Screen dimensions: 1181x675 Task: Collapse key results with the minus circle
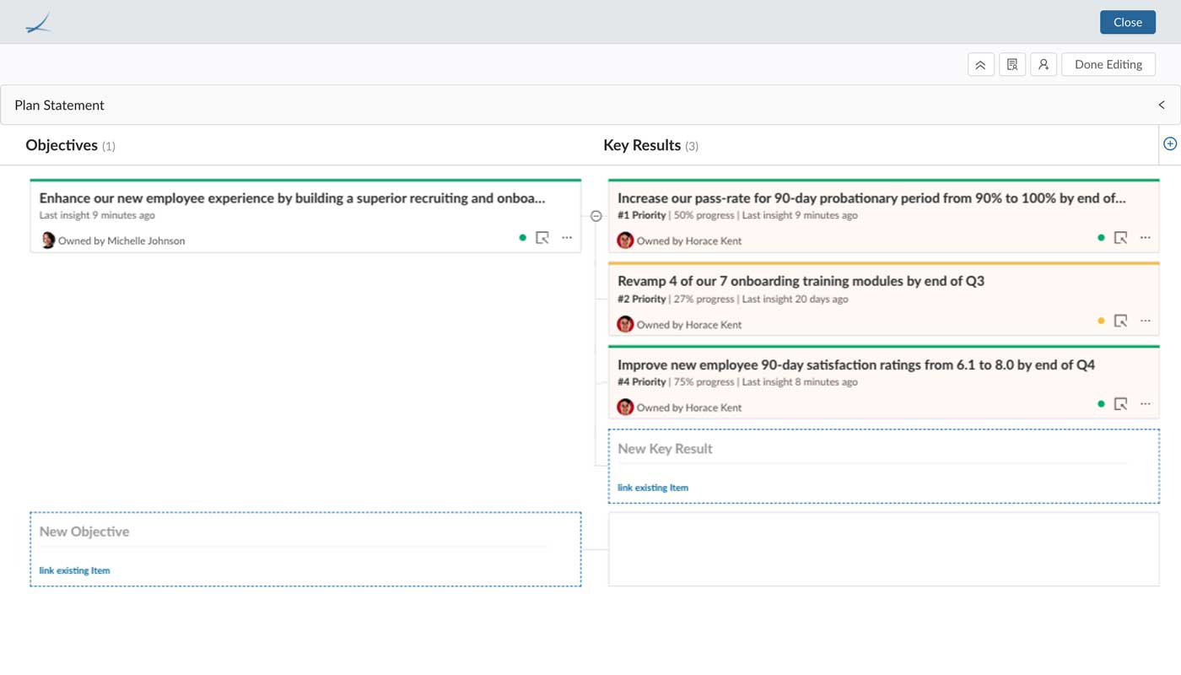click(x=596, y=216)
